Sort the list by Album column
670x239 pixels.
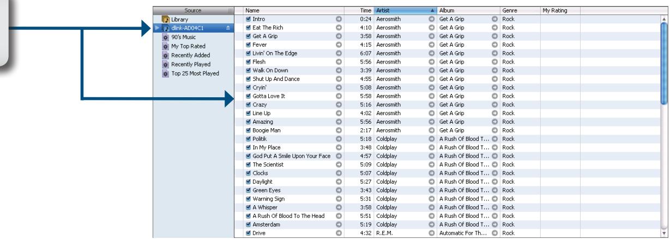[x=468, y=10]
